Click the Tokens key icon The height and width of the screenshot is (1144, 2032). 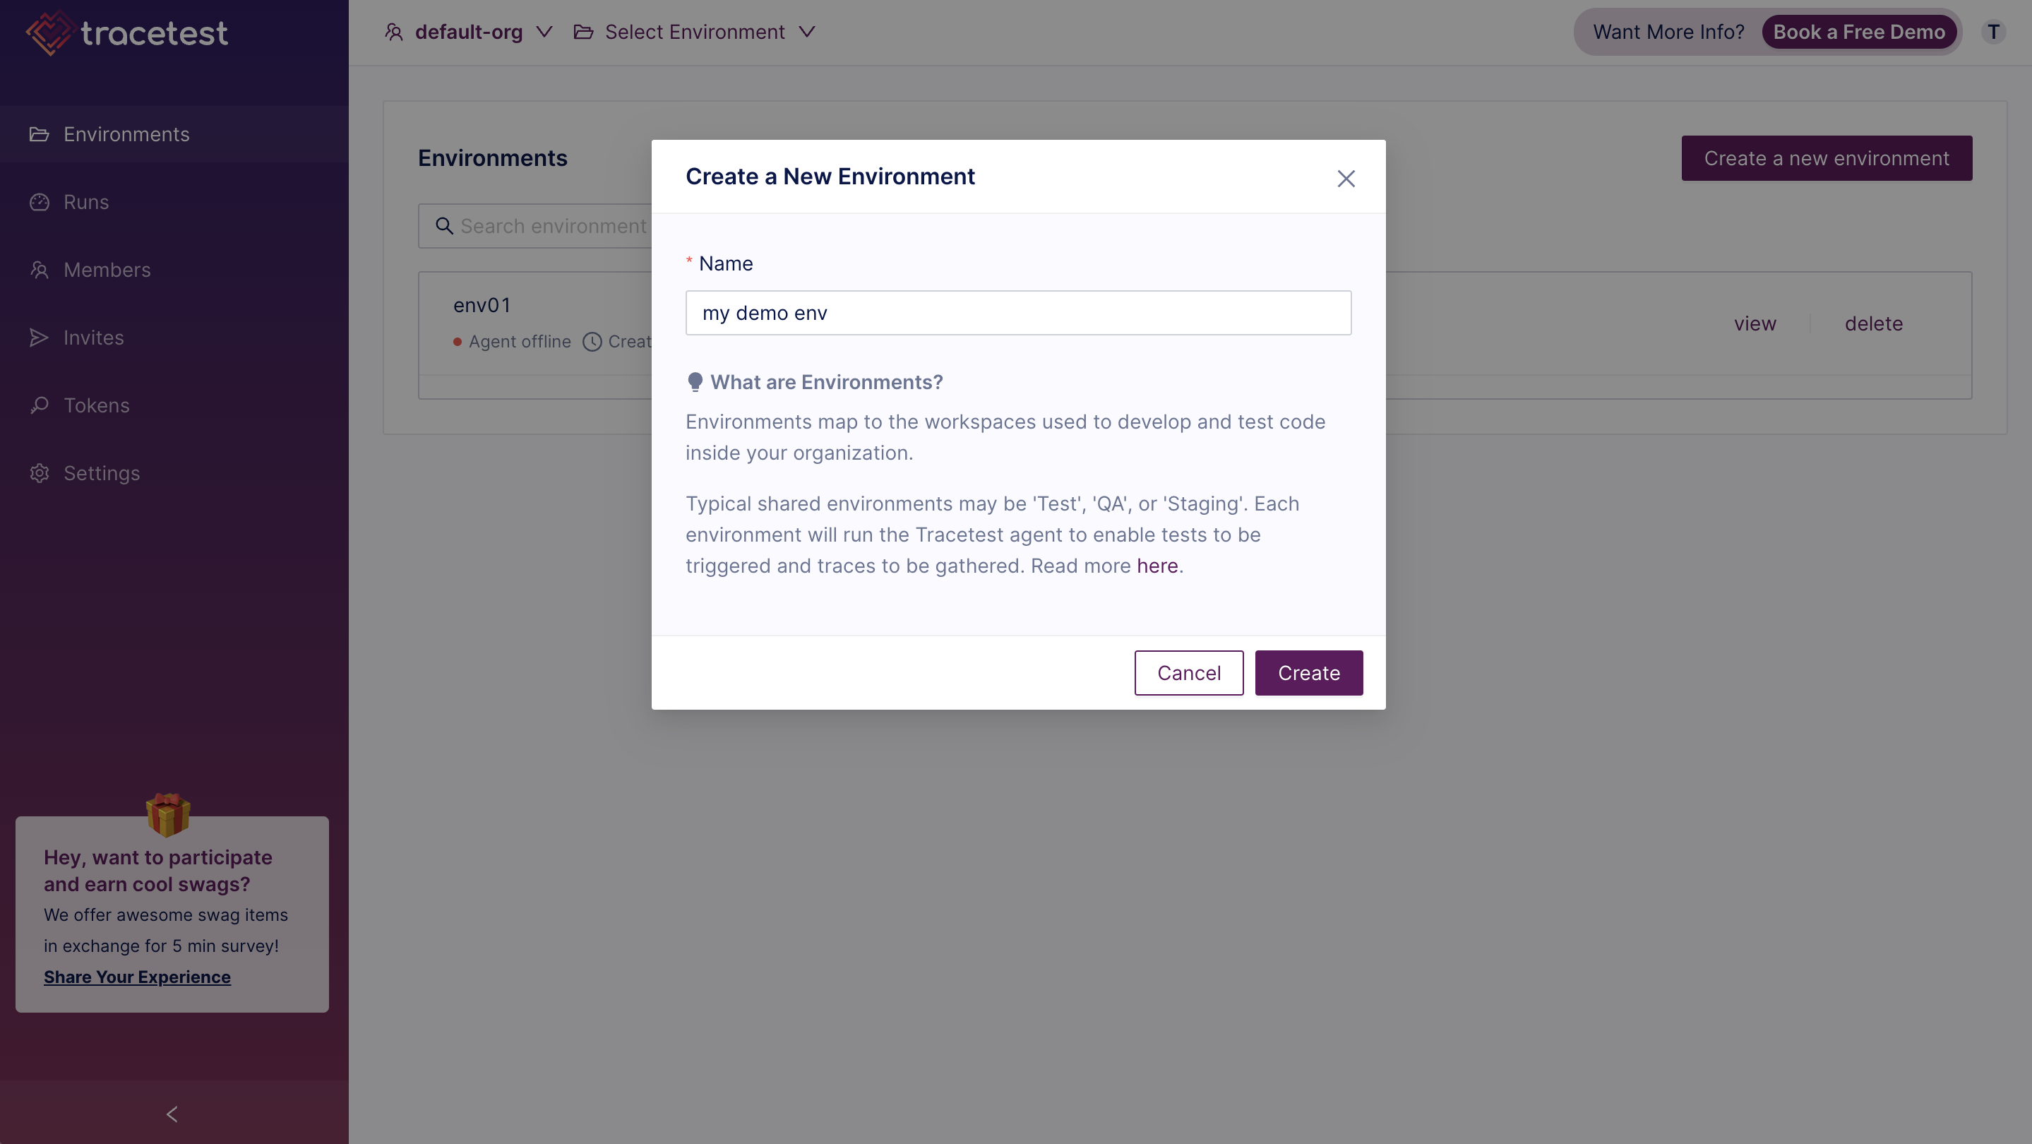pos(39,405)
